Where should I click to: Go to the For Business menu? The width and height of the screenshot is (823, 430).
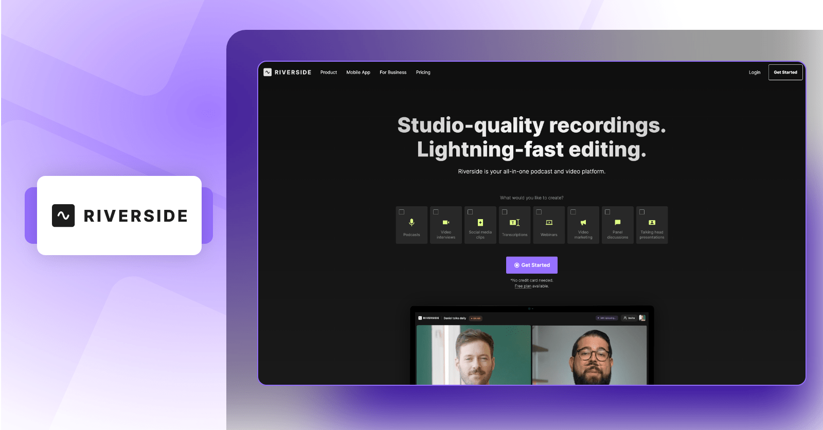click(x=393, y=73)
